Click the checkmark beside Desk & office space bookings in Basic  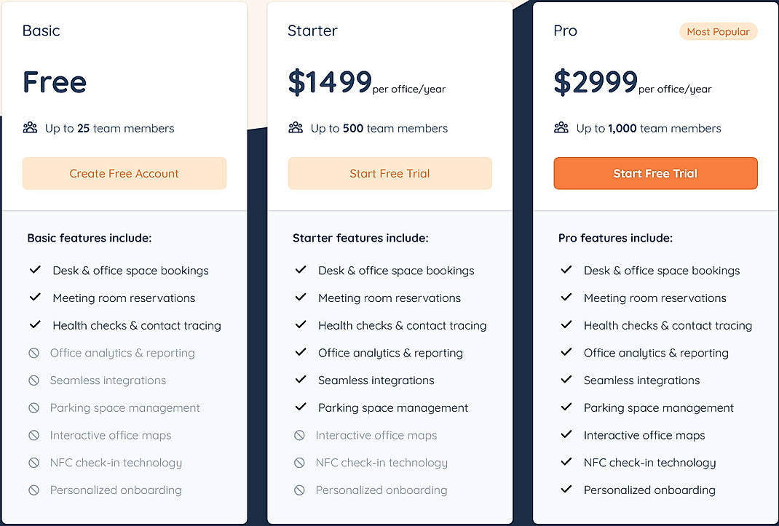(35, 270)
